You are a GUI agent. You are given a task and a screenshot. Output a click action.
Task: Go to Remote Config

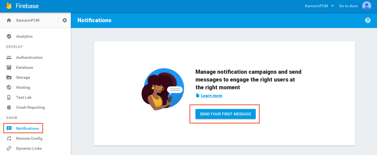pos(29,138)
